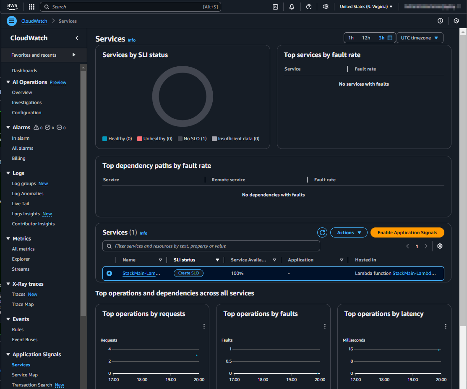
Task: Refresh the Services table
Action: tap(322, 232)
